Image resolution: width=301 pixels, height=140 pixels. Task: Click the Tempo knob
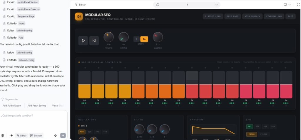point(108,37)
